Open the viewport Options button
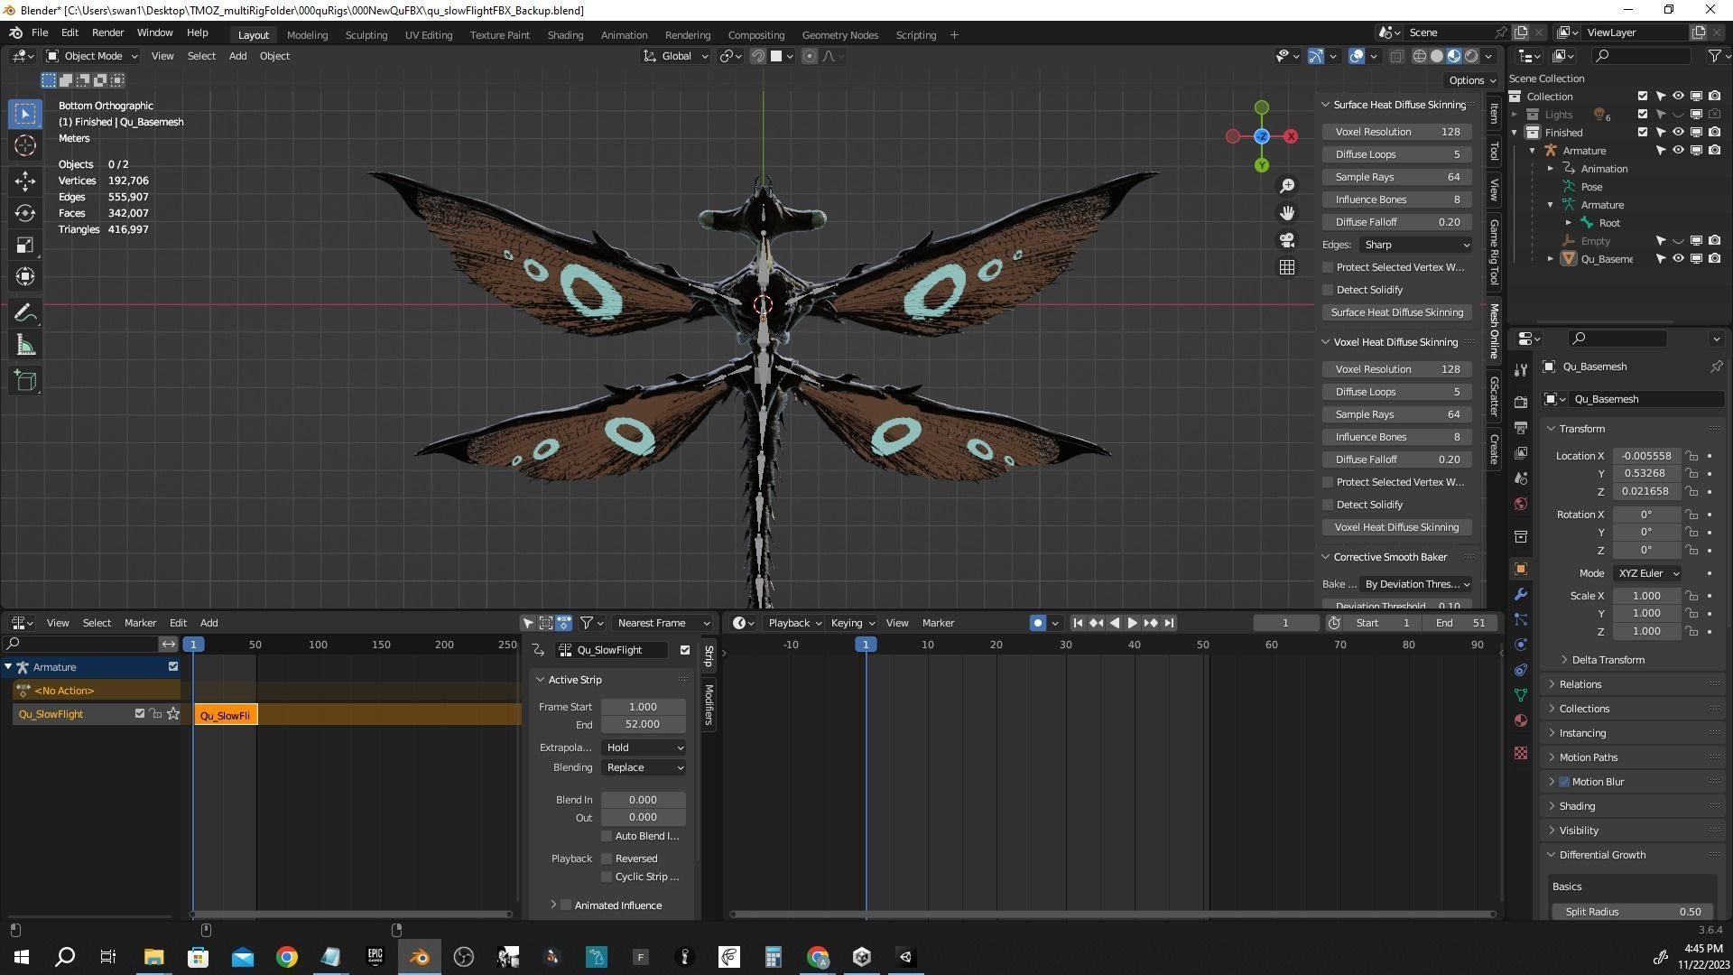 coord(1472,80)
